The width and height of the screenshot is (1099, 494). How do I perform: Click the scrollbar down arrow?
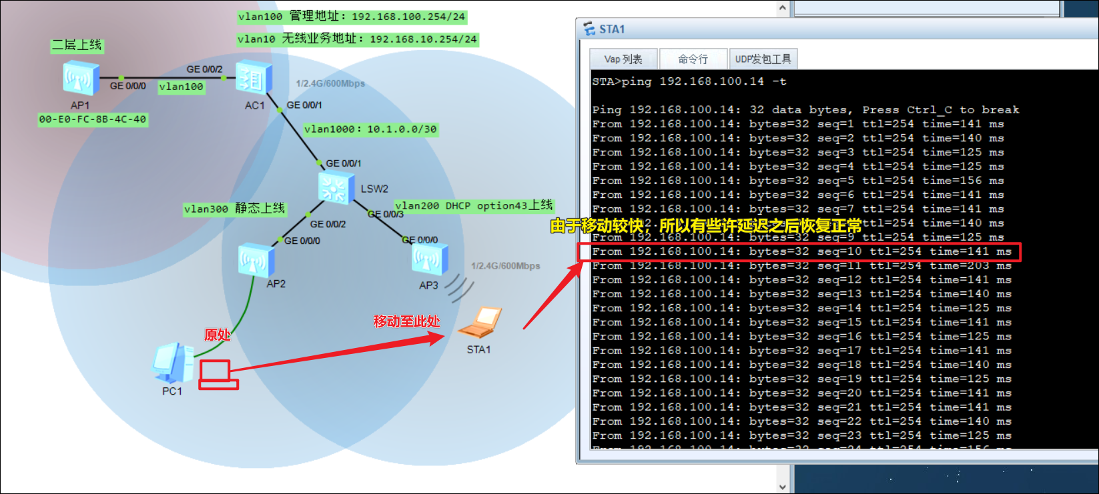point(783,487)
